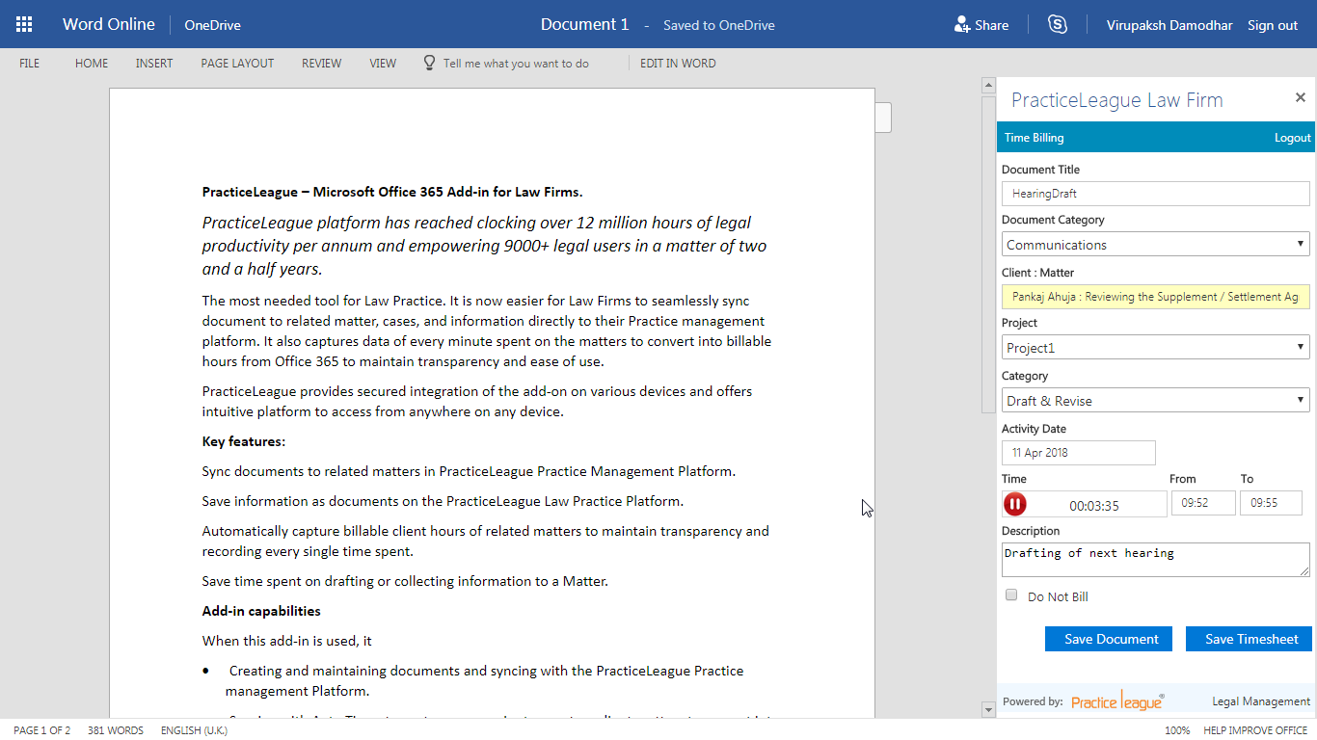Click the vertical scrollbar thumb
The height and width of the screenshot is (740, 1317).
click(988, 253)
